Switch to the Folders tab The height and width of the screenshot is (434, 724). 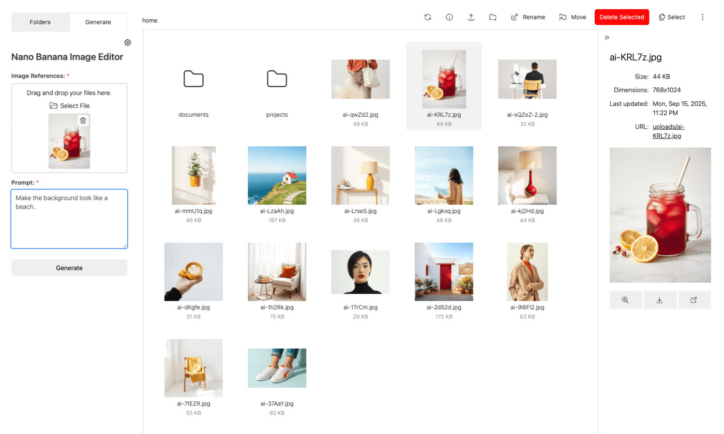tap(40, 22)
